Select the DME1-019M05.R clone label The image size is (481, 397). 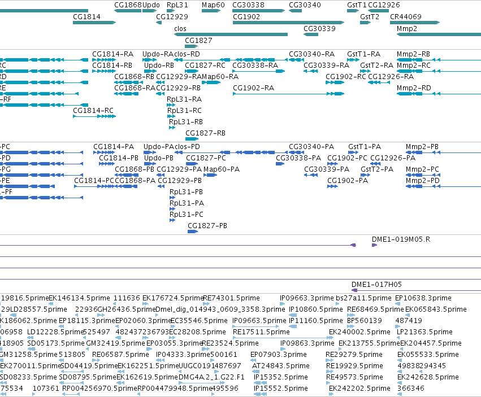(401, 239)
